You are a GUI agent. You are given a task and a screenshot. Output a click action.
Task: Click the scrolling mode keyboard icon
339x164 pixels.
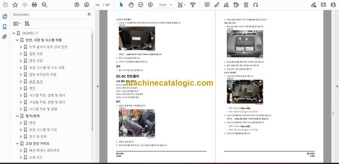193,5
